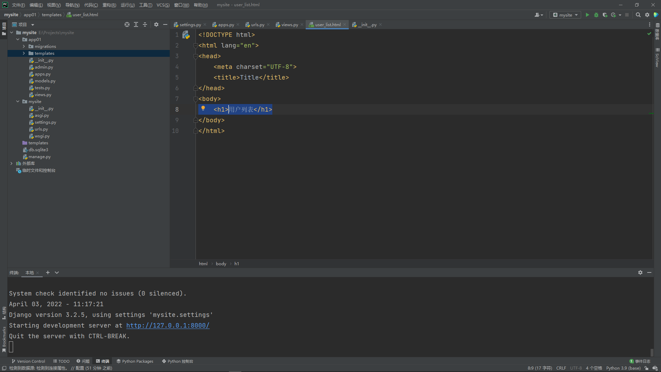Select manage.py in project tree
This screenshot has height=372, width=661.
tap(39, 156)
